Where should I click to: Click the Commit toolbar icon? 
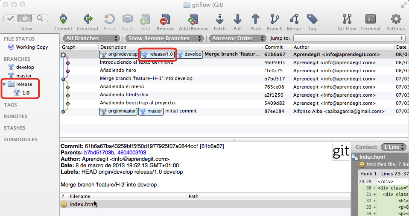pyautogui.click(x=63, y=19)
